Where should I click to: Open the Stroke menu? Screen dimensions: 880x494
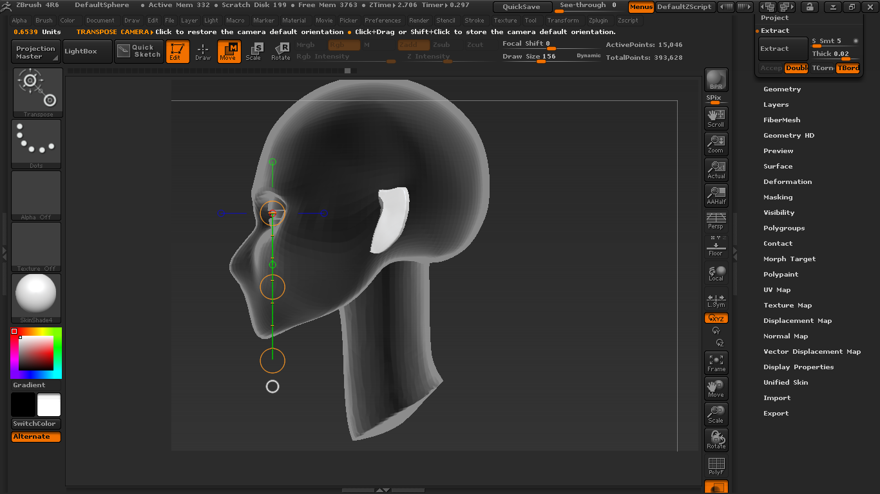[474, 21]
